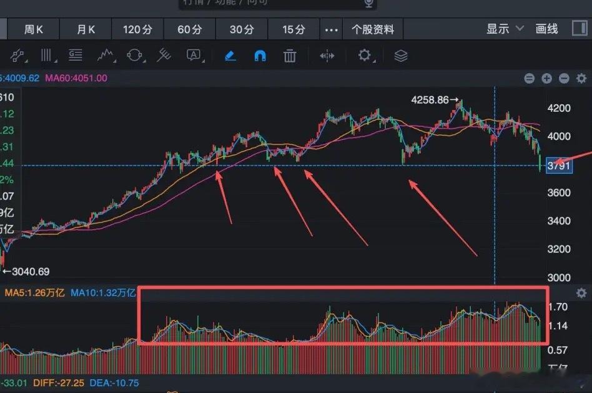Image resolution: width=592 pixels, height=393 pixels.
Task: Open the text list tool in the drawing toolbar
Action: point(76,56)
